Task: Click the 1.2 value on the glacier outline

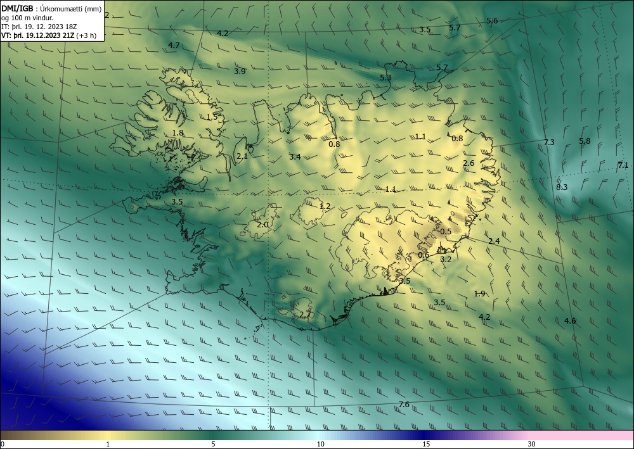Action: point(325,206)
